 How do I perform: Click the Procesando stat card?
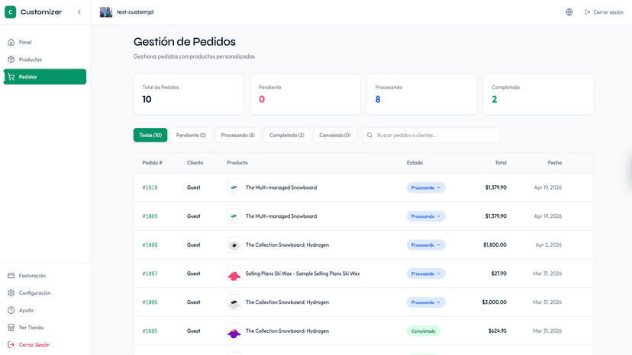(x=421, y=94)
